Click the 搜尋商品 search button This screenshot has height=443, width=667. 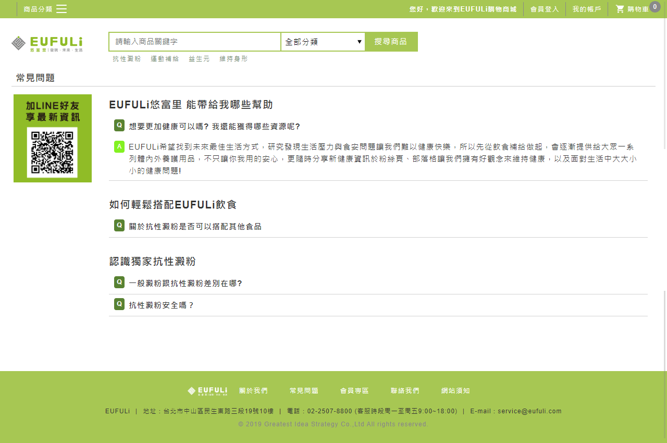click(x=391, y=42)
